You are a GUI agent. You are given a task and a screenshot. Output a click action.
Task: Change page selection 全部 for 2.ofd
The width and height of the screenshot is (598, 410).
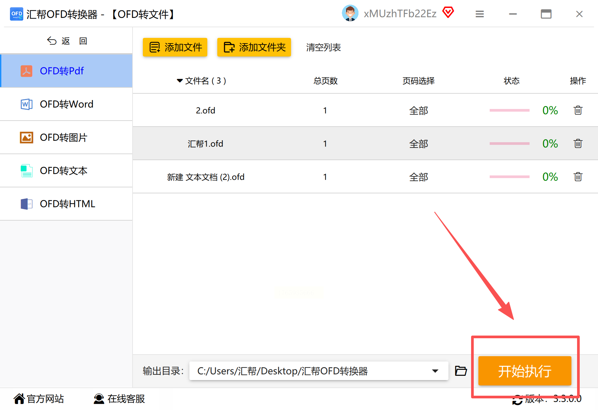coord(419,110)
